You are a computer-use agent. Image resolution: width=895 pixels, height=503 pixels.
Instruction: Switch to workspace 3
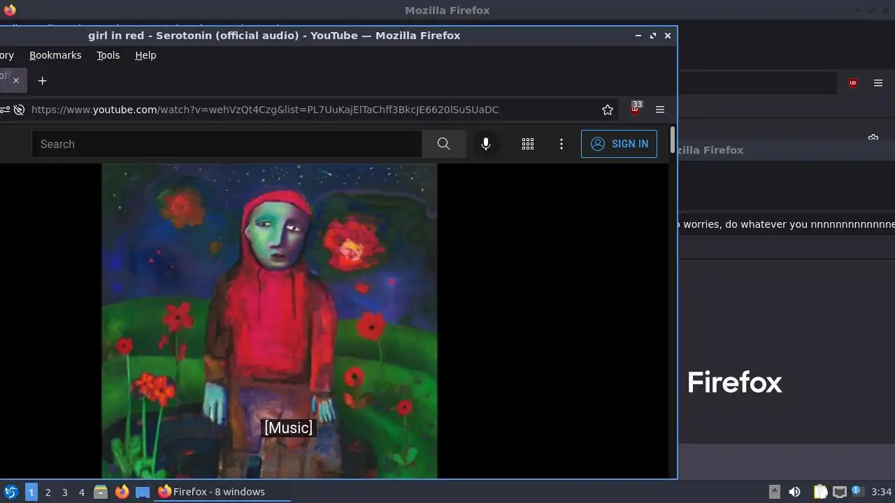point(64,492)
